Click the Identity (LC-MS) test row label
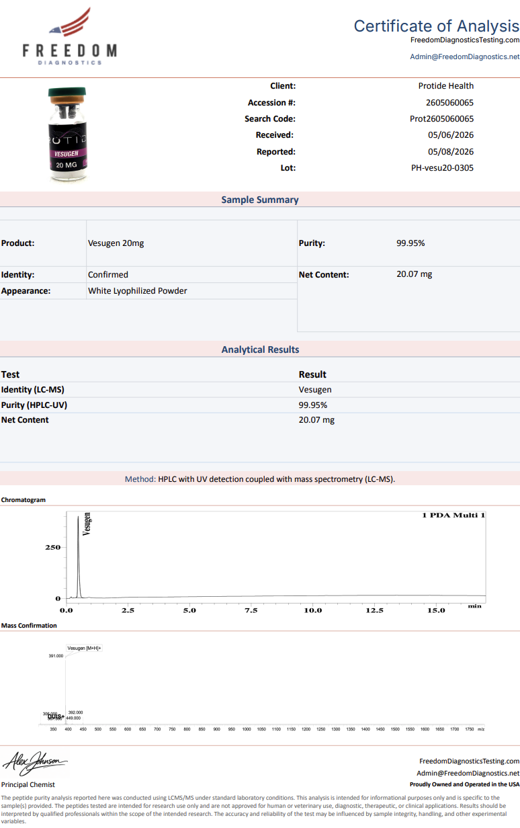Viewport: 520px width, 828px height. click(x=33, y=390)
